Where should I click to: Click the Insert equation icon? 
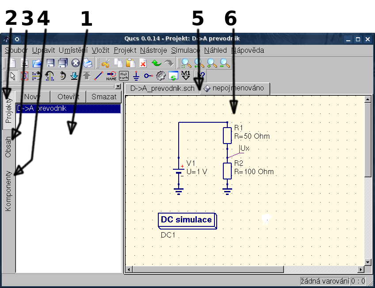pos(124,75)
